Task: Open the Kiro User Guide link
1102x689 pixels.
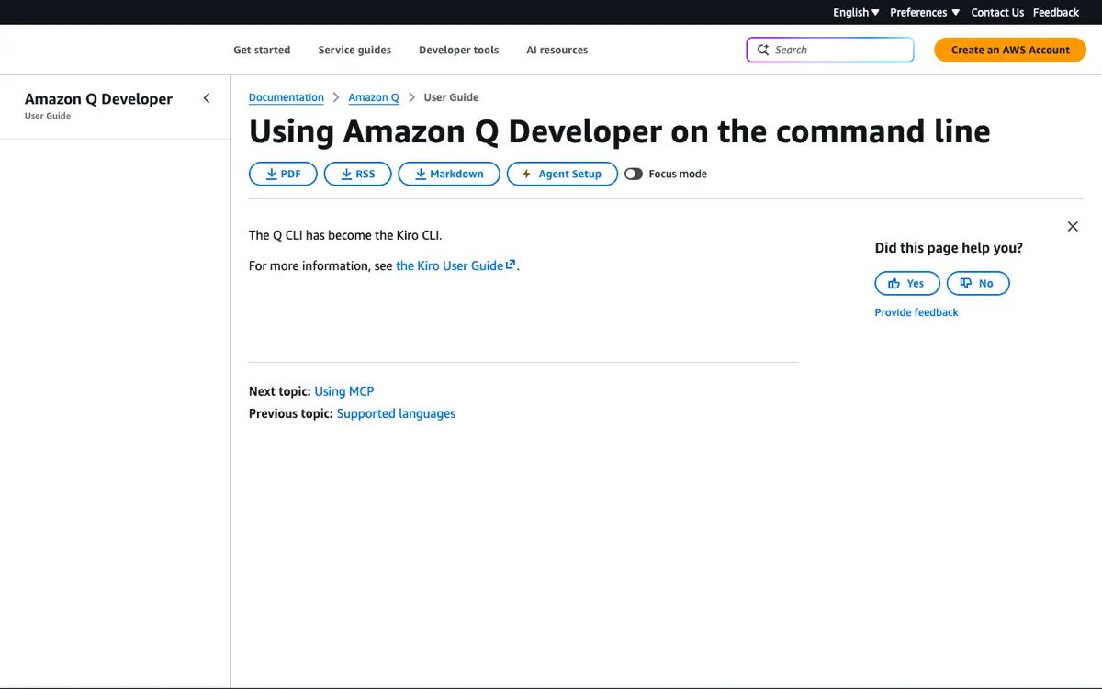Action: 455,265
